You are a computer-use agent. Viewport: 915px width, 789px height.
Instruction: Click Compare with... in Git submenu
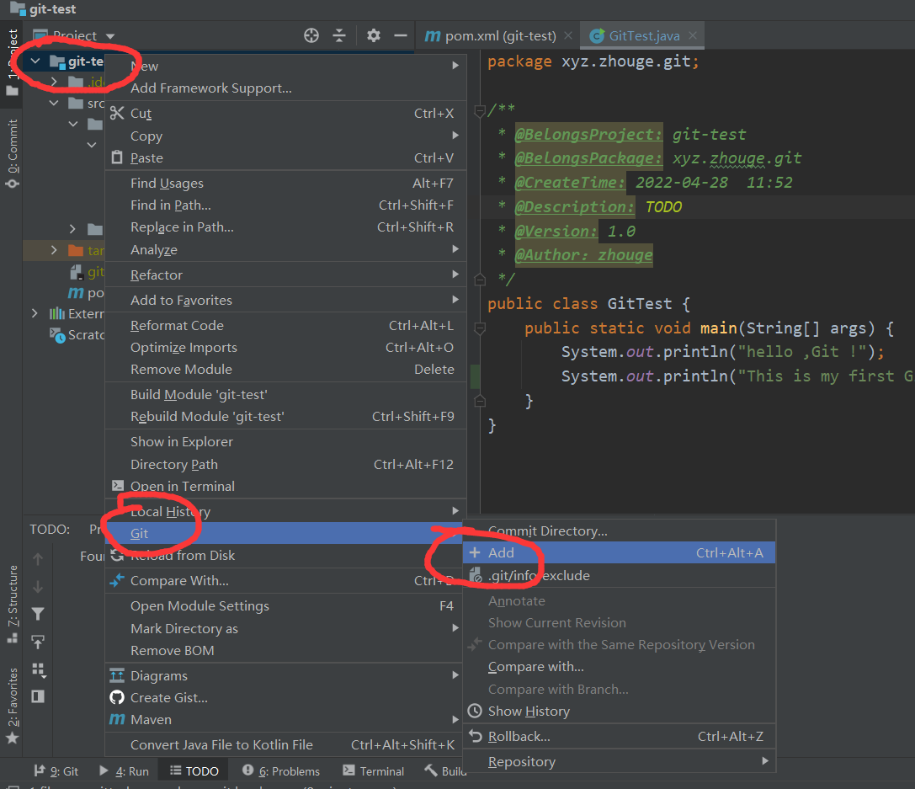620,667
